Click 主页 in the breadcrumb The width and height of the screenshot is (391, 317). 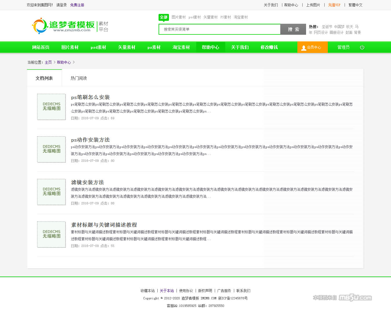pyautogui.click(x=48, y=62)
